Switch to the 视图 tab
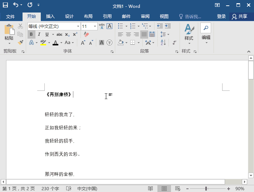254x192 pixels. click(164, 16)
